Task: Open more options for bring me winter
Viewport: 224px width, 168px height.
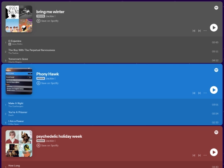Action: (x=205, y=31)
